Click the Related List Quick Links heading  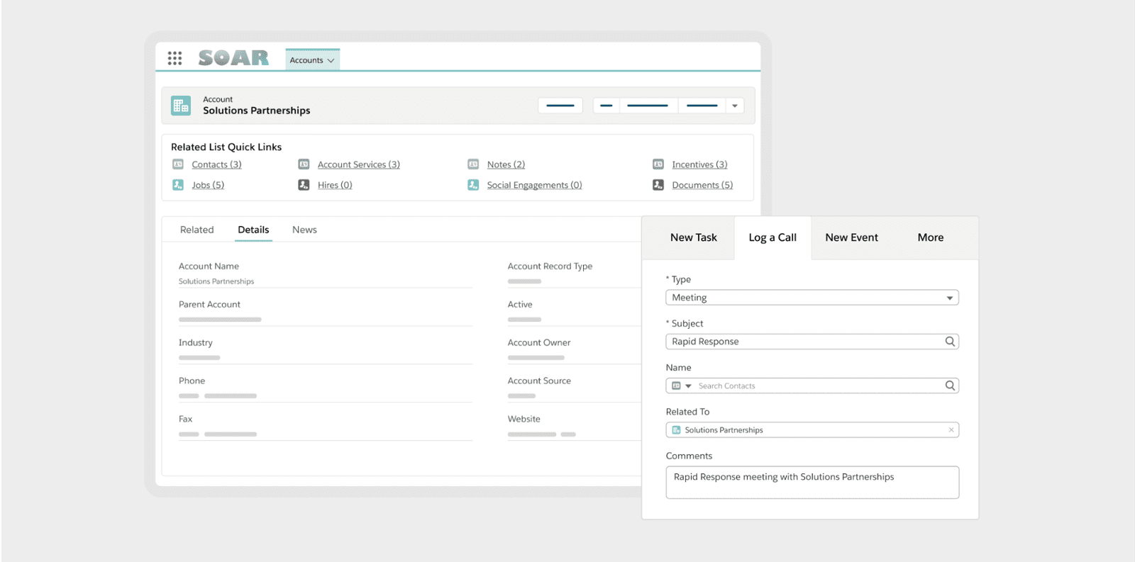226,147
